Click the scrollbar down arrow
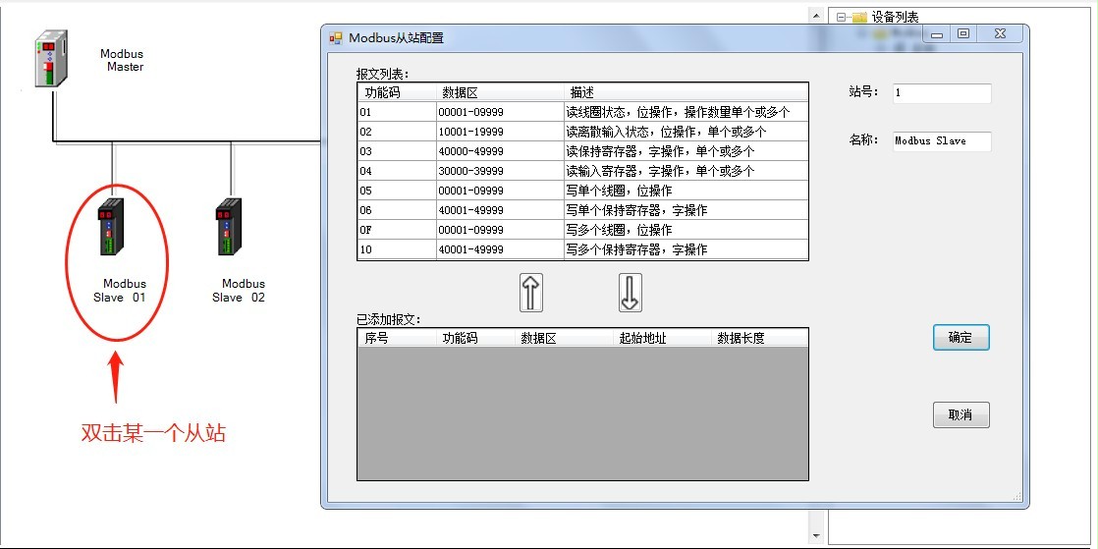The width and height of the screenshot is (1098, 549). [x=814, y=535]
